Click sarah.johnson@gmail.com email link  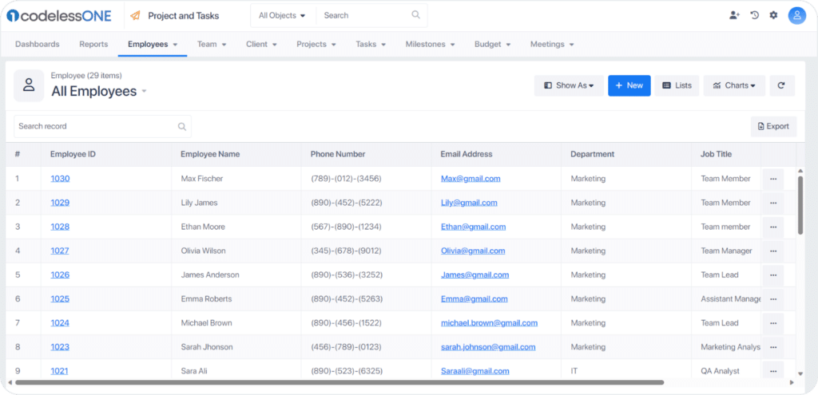[x=488, y=347]
